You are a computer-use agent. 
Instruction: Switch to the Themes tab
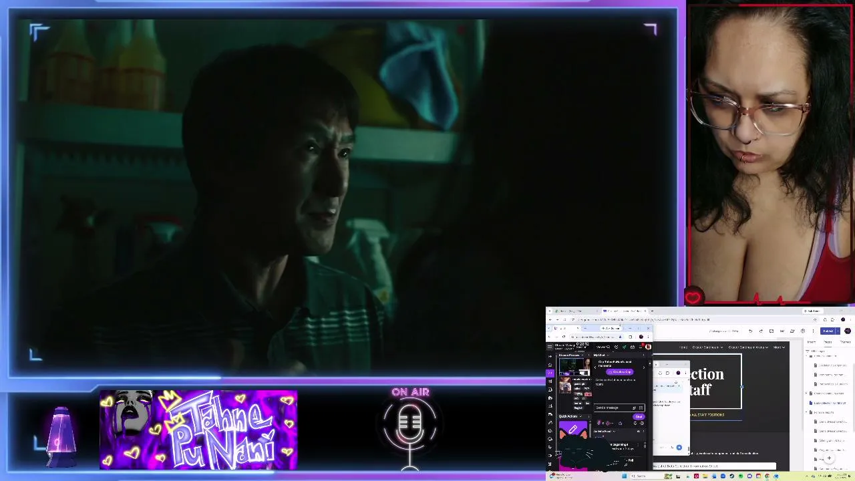845,342
